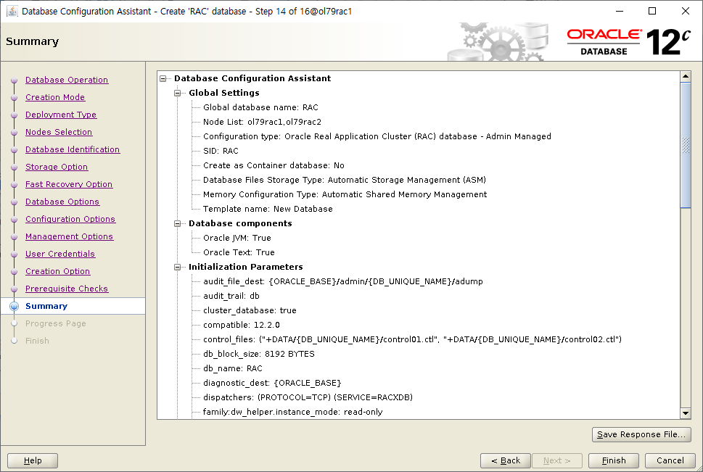Select the diagnostic_dest parameter row

pos(272,383)
